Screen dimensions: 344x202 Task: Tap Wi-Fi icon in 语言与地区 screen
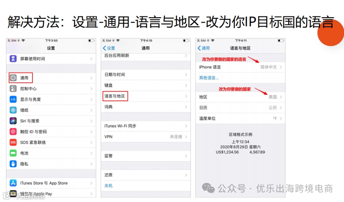pyautogui.click(x=212, y=40)
